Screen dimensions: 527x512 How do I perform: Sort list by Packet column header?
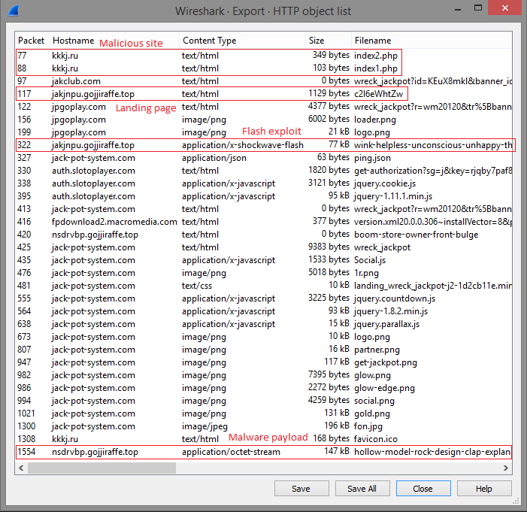[x=32, y=41]
